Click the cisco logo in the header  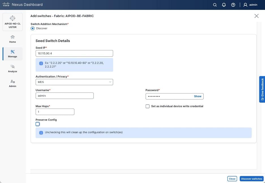6,4
